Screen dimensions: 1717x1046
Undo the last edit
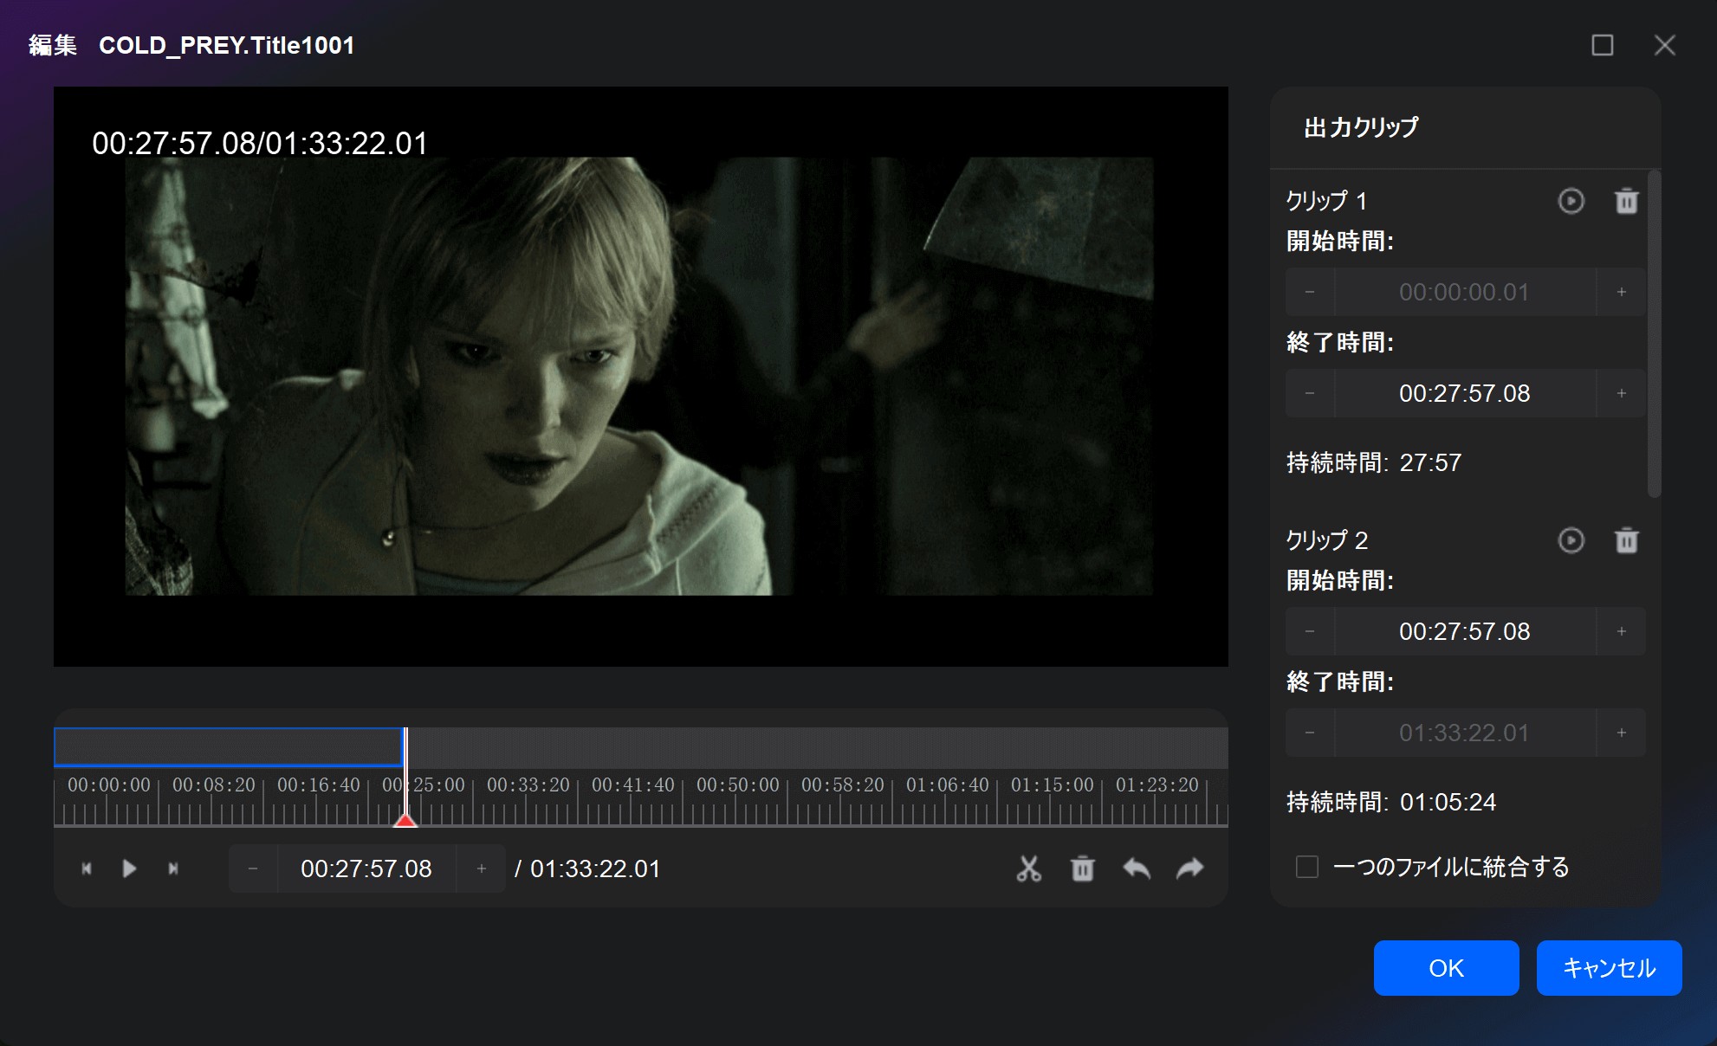pyautogui.click(x=1137, y=868)
